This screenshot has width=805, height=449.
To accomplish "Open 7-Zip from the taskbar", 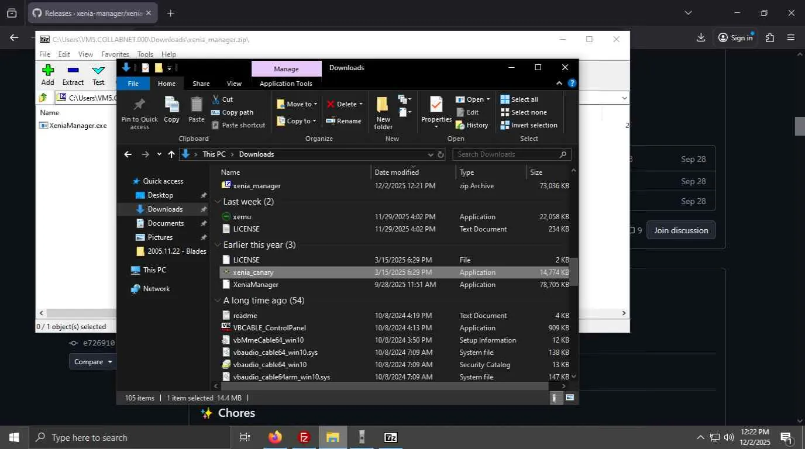I will (391, 437).
